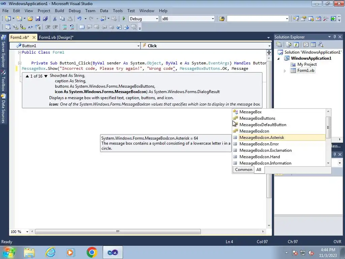Open the Toolbox hammer-and-wrench icon

(x=326, y=19)
